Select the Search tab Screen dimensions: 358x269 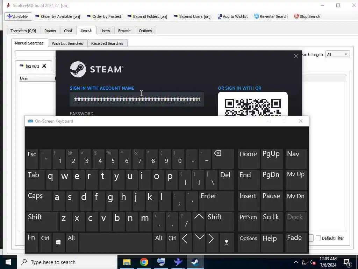coord(86,30)
